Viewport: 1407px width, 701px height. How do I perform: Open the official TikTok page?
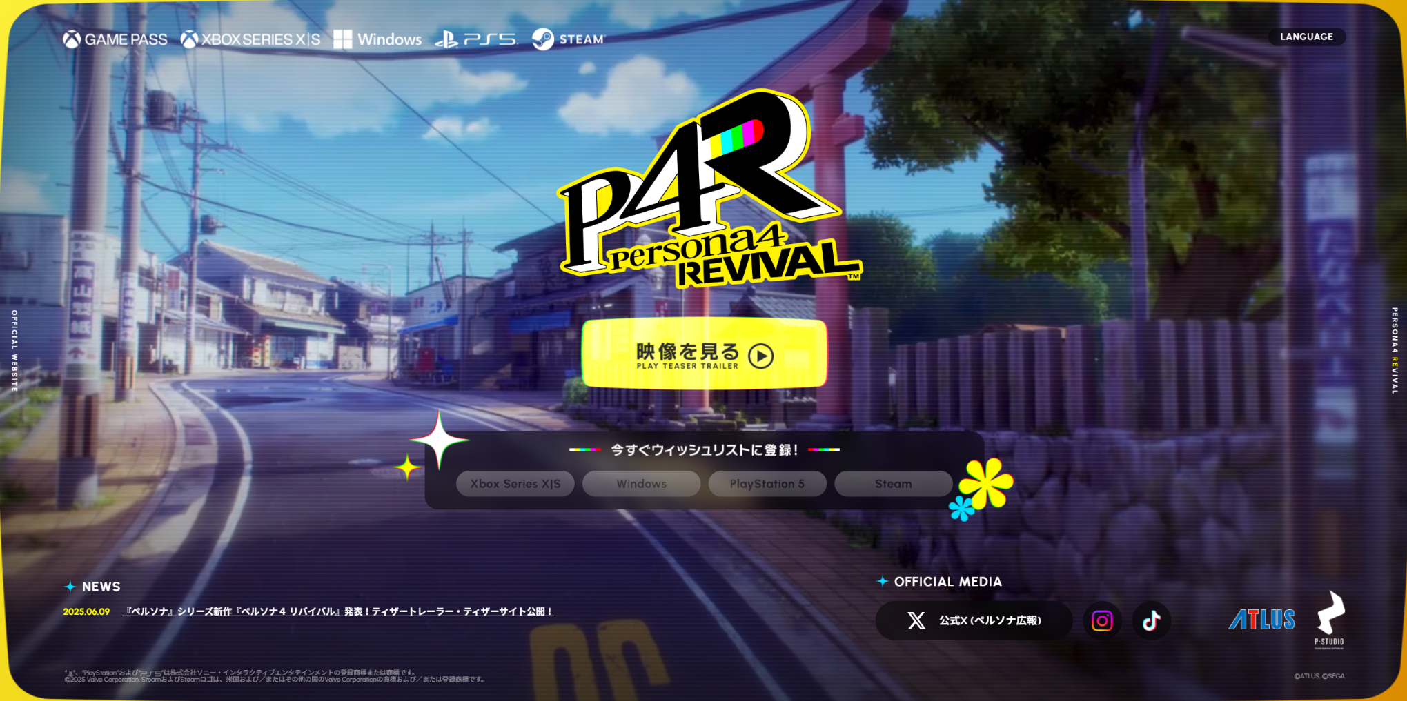1151,621
